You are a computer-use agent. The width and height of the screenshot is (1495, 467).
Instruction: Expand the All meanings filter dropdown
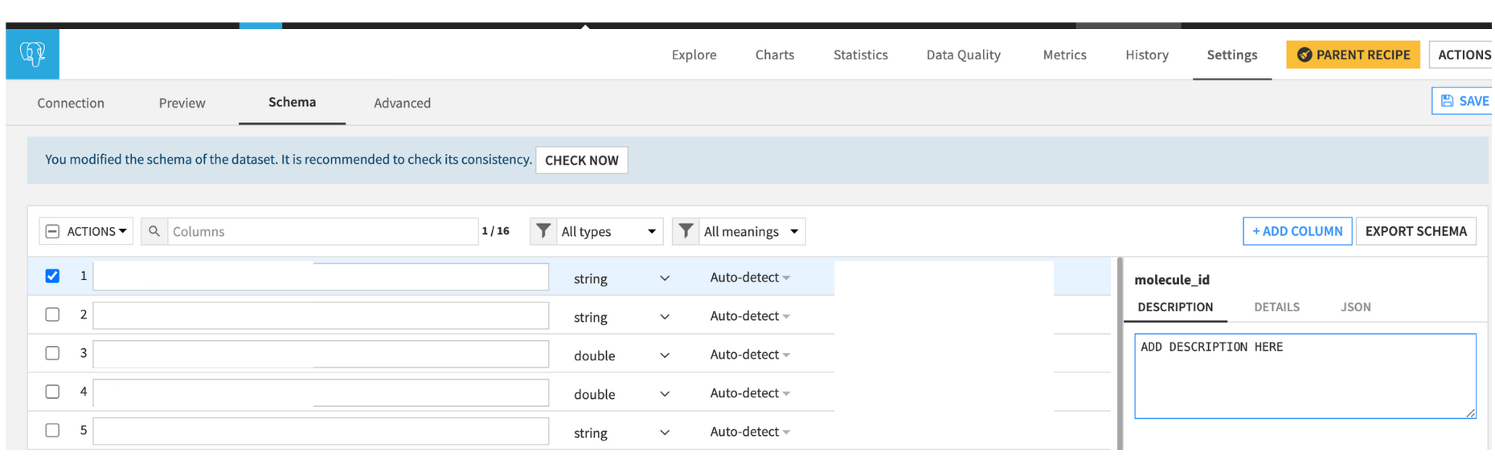coord(751,231)
